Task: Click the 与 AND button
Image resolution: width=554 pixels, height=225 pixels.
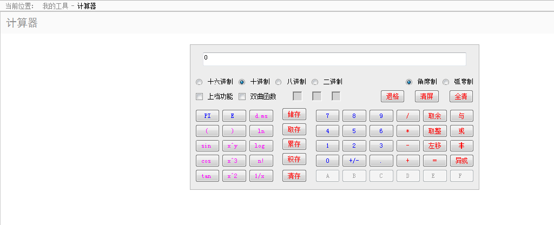Action: coord(461,116)
